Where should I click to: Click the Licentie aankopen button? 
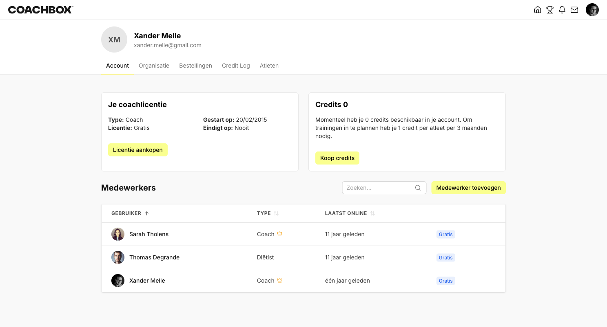click(x=138, y=150)
